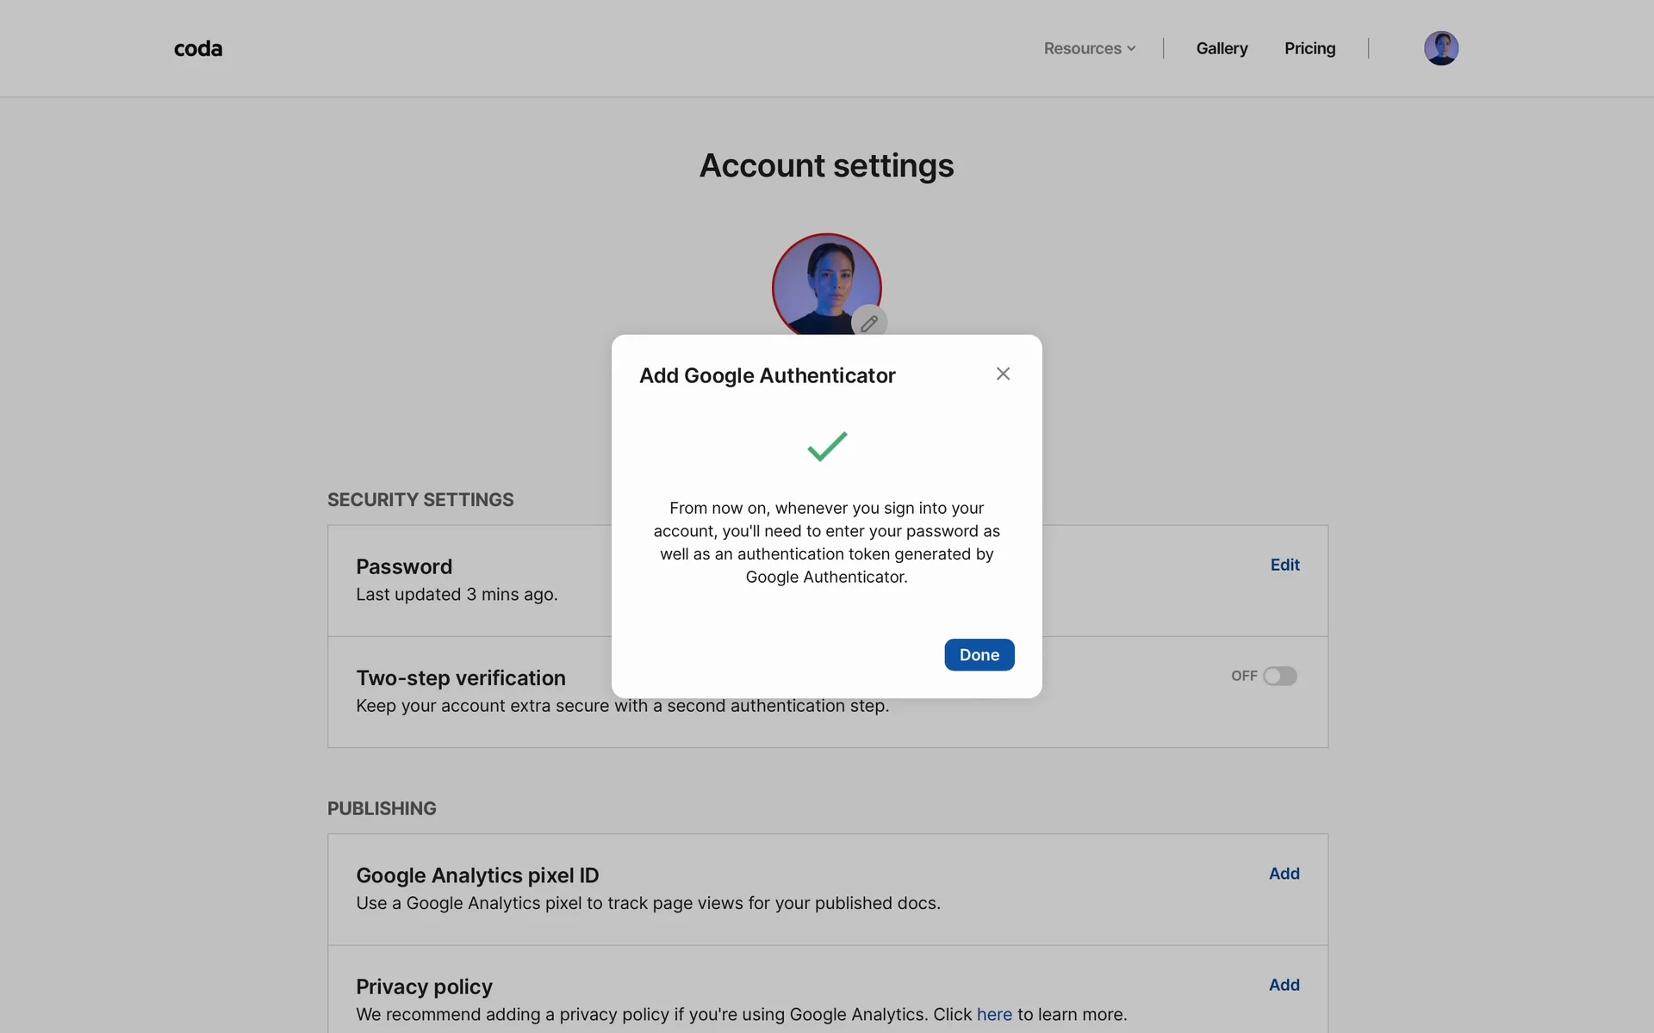
Task: Click the green checkmark icon
Action: [x=827, y=446]
